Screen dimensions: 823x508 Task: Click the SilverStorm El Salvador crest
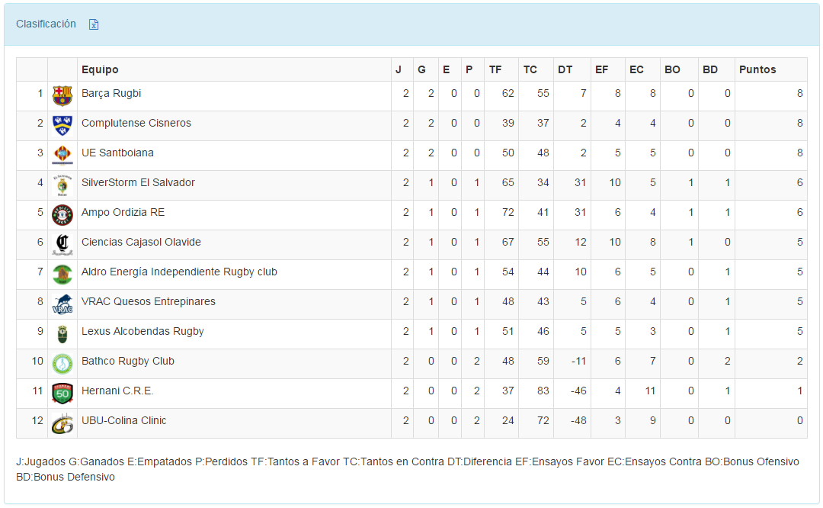point(62,185)
